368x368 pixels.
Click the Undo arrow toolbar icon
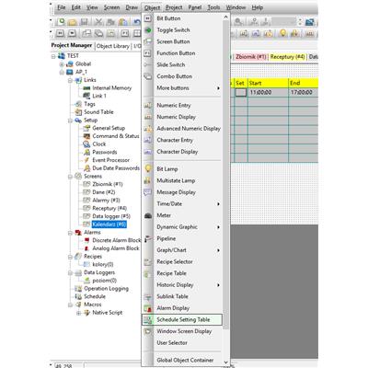[137, 22]
